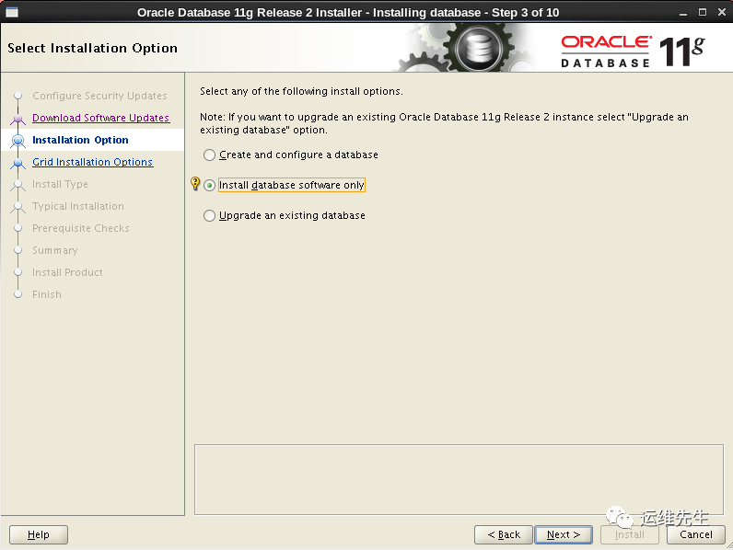This screenshot has width=733, height=550.
Task: Select the Installation Option step in sidebar
Action: (x=80, y=140)
